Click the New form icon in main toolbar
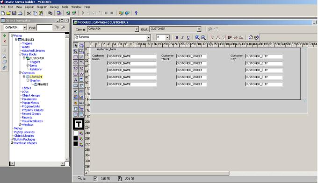 point(3,13)
